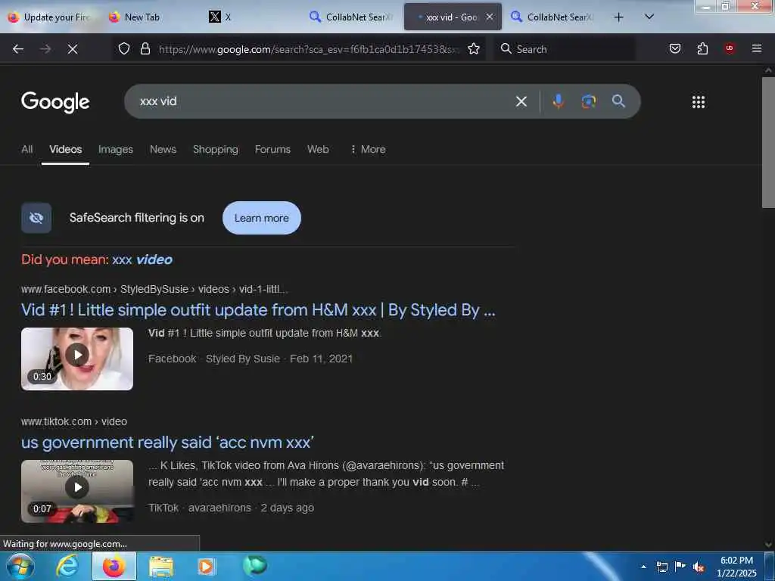Open 'us government really said' TikTok result
The image size is (775, 581).
[x=167, y=442]
